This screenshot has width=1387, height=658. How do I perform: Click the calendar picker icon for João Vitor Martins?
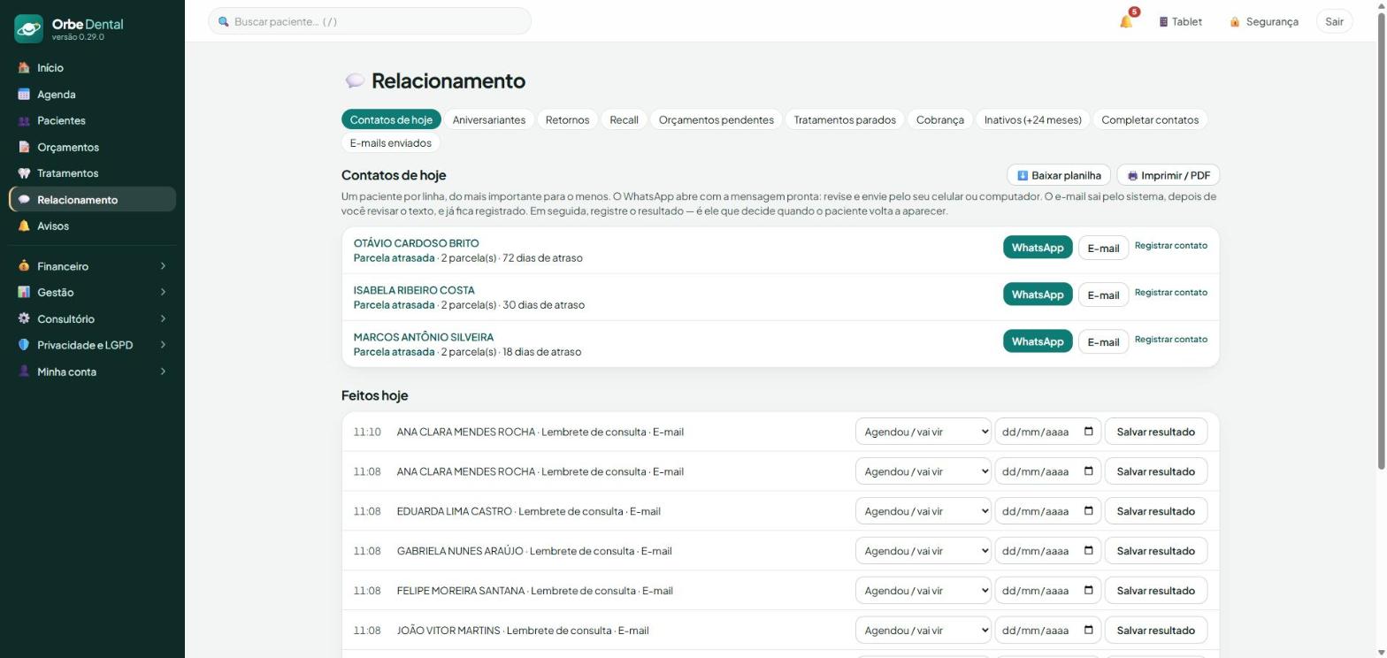[x=1088, y=631]
